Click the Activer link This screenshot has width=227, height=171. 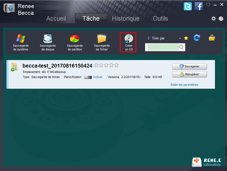click(98, 77)
